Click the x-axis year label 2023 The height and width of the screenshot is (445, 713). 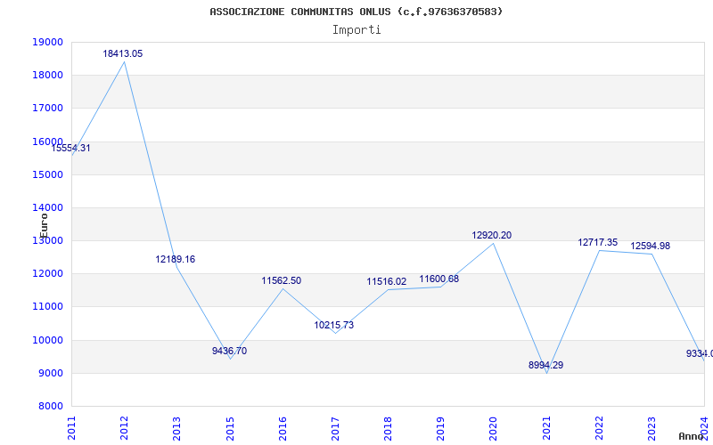coord(652,428)
